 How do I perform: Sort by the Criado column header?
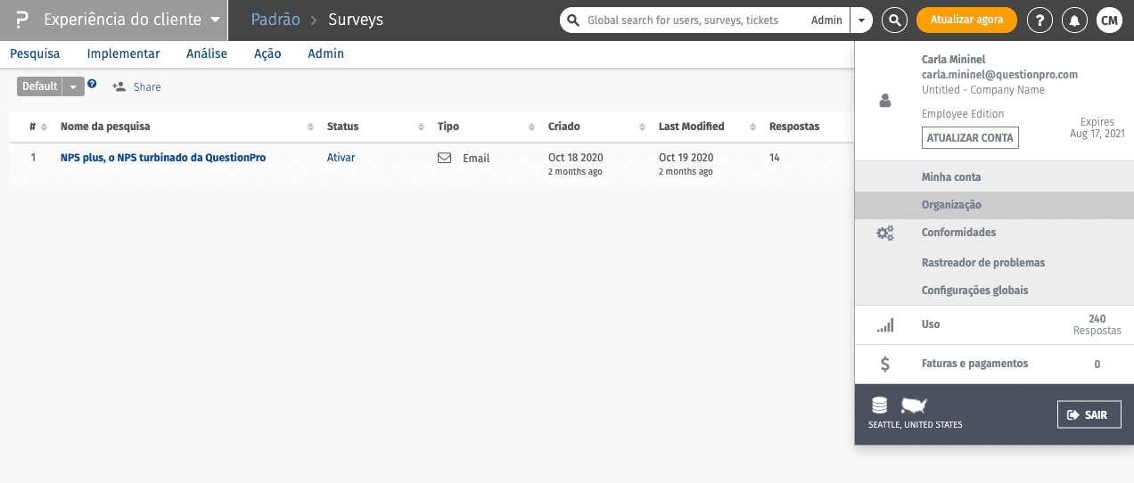pos(596,127)
